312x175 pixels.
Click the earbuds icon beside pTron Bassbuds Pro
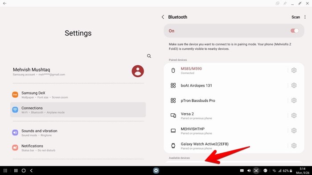click(x=173, y=100)
